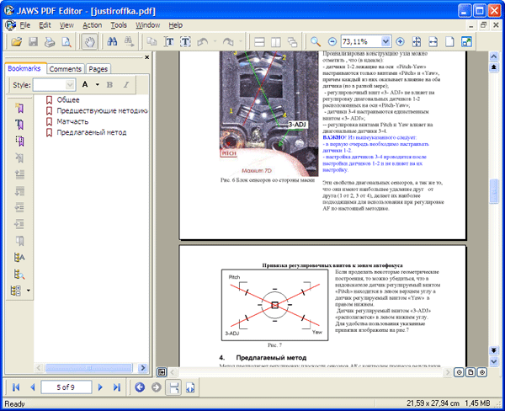The width and height of the screenshot is (505, 411).
Task: Click scroll down arrow of document
Action: (x=494, y=362)
